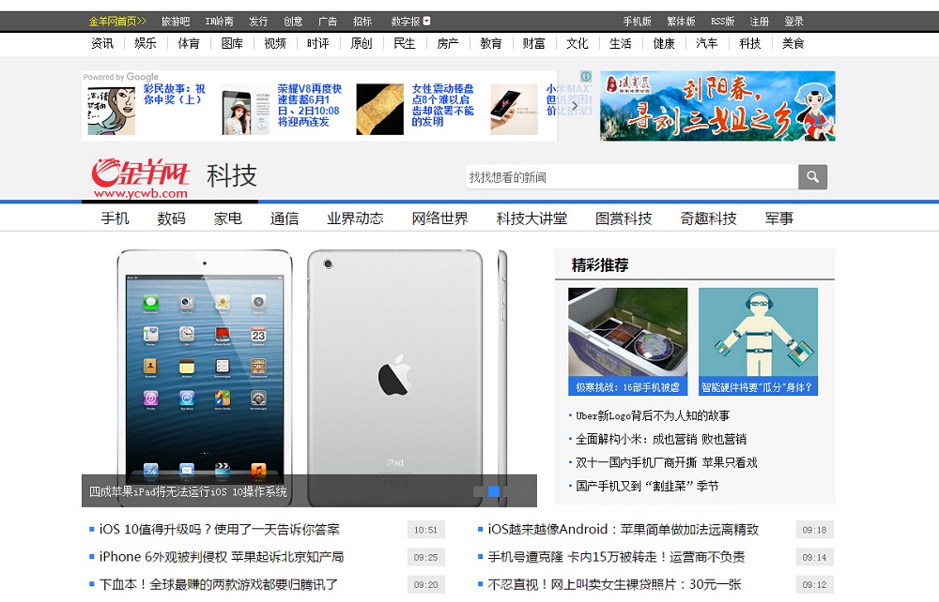Open the 手机版 link
Viewport: 939px width, 602px height.
pyautogui.click(x=637, y=22)
